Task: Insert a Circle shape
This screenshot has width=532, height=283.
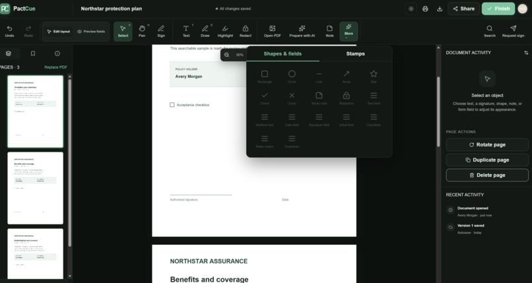Action: 292,77
